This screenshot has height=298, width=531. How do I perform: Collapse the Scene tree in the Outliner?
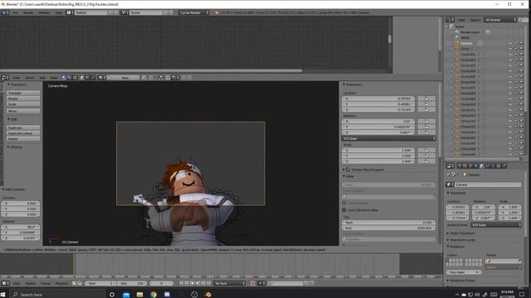coord(447,26)
